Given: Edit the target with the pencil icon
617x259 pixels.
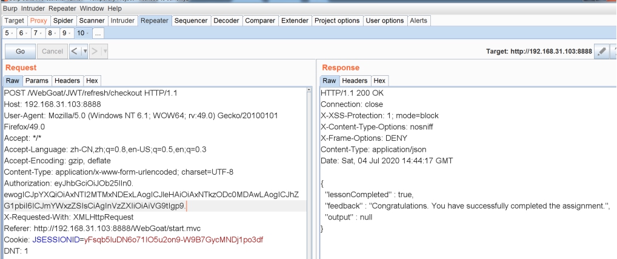Looking at the screenshot, I should coord(602,51).
